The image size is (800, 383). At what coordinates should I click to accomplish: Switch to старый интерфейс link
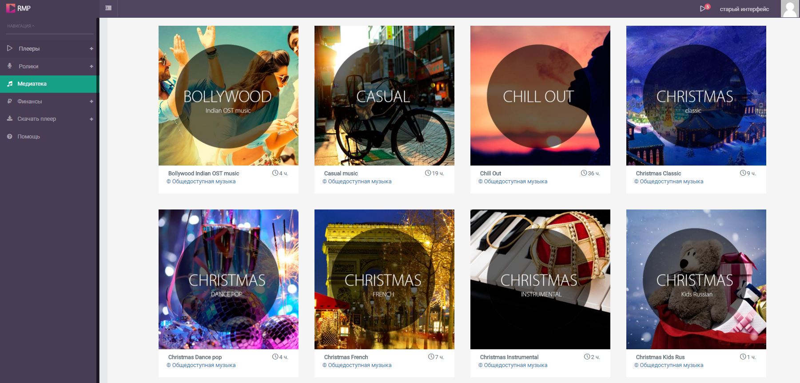744,9
